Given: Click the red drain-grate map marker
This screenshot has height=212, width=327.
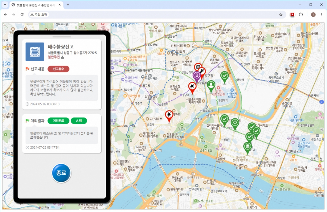Looking at the screenshot, I should pos(198,67).
